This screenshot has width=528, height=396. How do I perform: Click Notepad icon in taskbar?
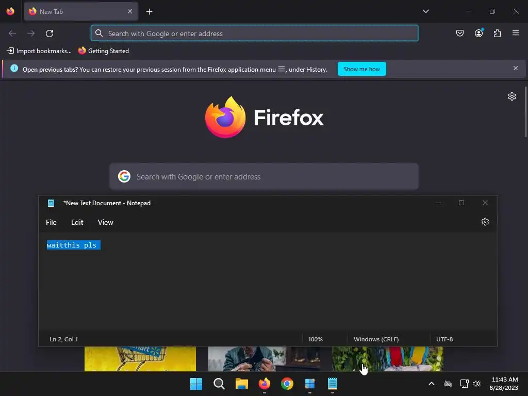click(333, 384)
